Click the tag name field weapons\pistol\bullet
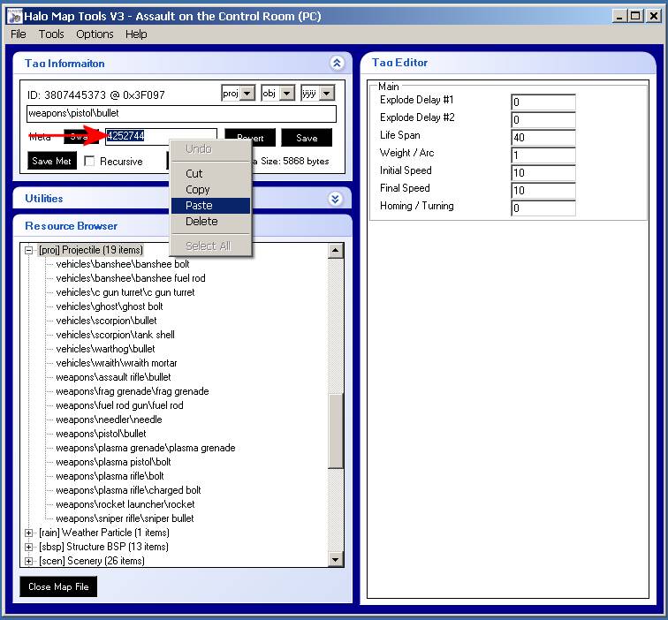The width and height of the screenshot is (668, 620). click(x=181, y=114)
